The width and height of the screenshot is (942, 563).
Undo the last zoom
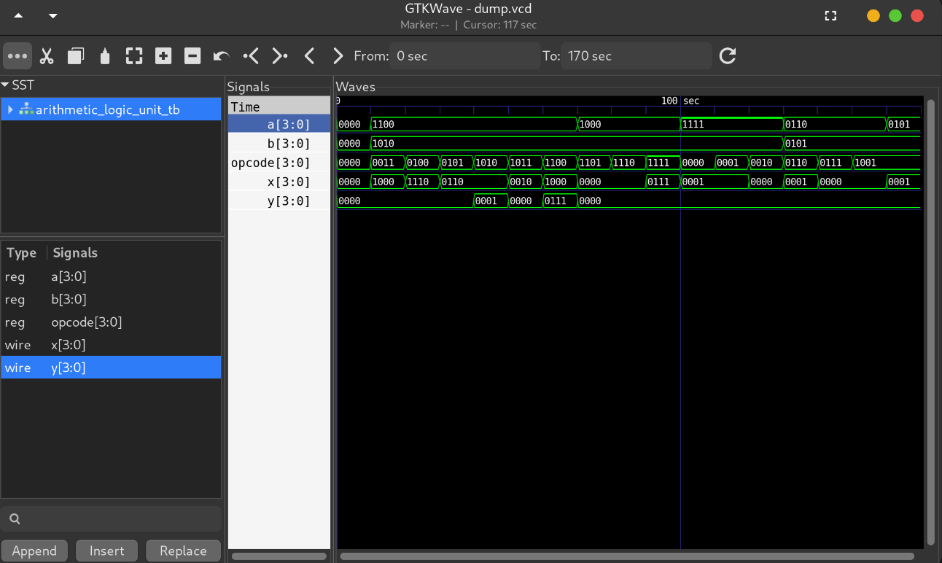coord(222,56)
